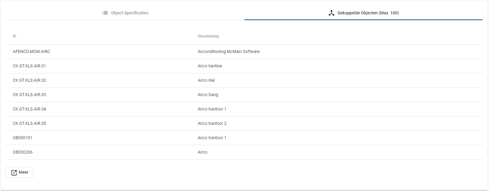Screen dimensions: 489x191
Task: Click the Airco kantine description
Action: pos(210,66)
